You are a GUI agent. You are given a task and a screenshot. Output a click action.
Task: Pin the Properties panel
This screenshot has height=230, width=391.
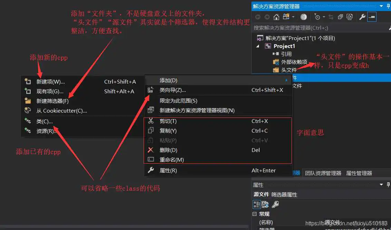(x=388, y=184)
